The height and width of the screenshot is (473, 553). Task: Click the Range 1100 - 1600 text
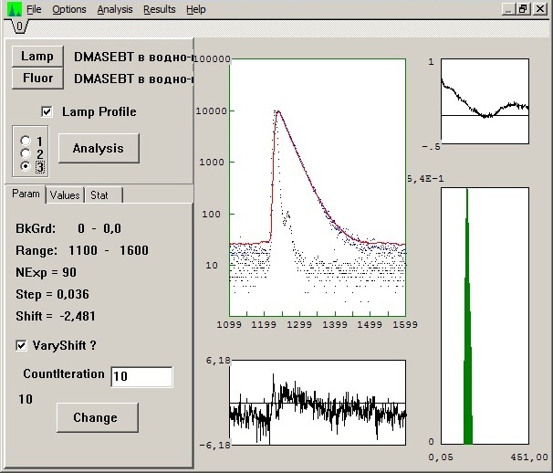(x=82, y=250)
